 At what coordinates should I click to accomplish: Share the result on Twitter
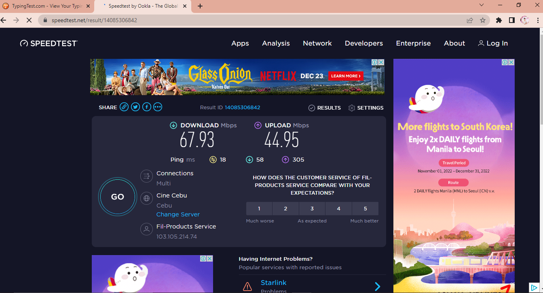[135, 107]
